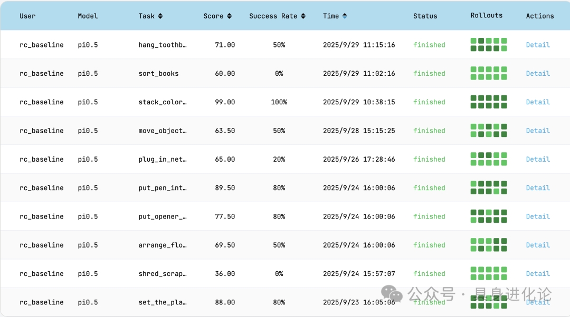Click the rollouts grid in stack_color… row

(x=489, y=102)
